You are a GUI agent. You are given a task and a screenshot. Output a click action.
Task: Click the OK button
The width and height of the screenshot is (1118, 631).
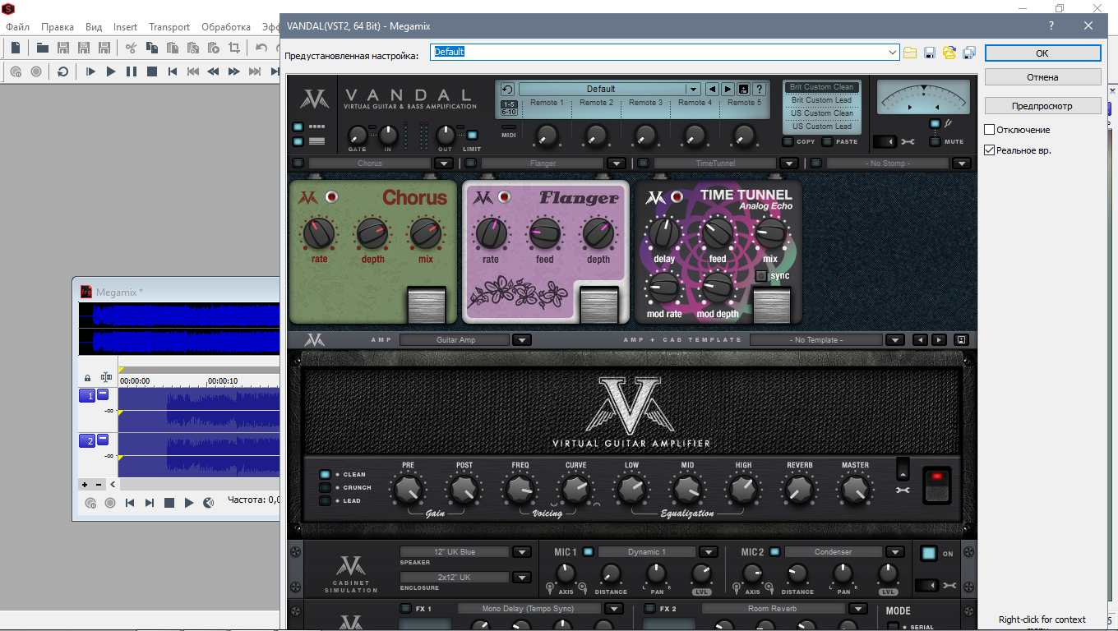1042,53
